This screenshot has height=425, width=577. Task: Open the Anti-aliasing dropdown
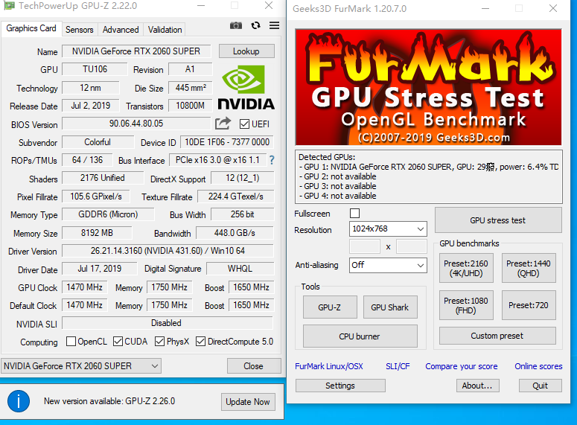pos(388,265)
